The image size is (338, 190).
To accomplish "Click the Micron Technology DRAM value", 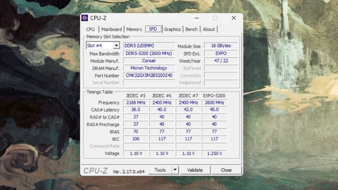I will click(149, 68).
